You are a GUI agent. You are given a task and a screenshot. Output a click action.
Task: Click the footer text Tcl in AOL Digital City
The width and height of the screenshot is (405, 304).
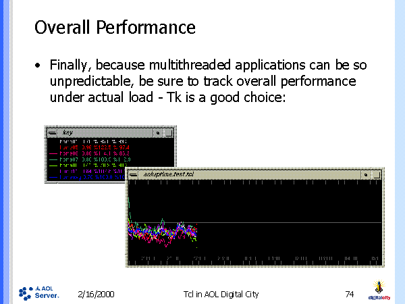point(221,294)
